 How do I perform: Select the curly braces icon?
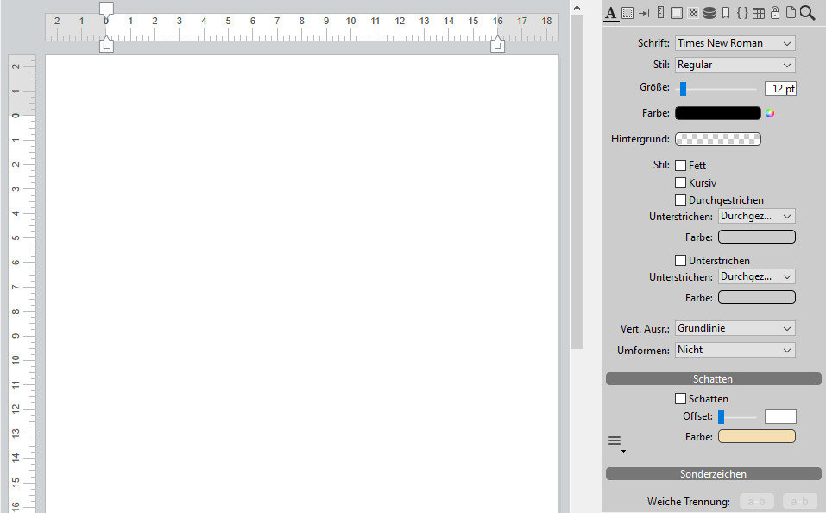[742, 12]
